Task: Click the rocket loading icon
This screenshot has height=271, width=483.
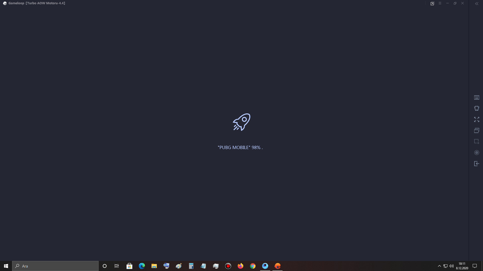Action: click(x=242, y=122)
